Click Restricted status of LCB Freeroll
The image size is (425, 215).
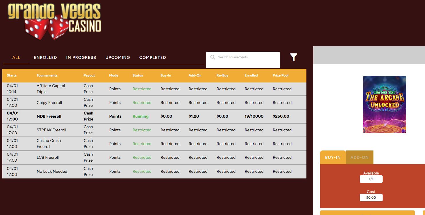pos(142,157)
